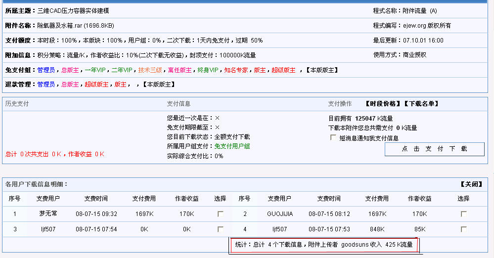This screenshot has height=258, width=494.
Task: Click the 您目前下载状态：全额支付下载 text
Action: [x=208, y=137]
